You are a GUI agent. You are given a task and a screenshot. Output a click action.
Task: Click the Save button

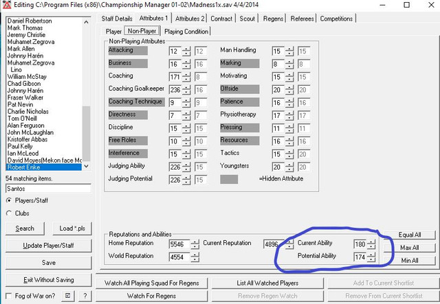49,263
